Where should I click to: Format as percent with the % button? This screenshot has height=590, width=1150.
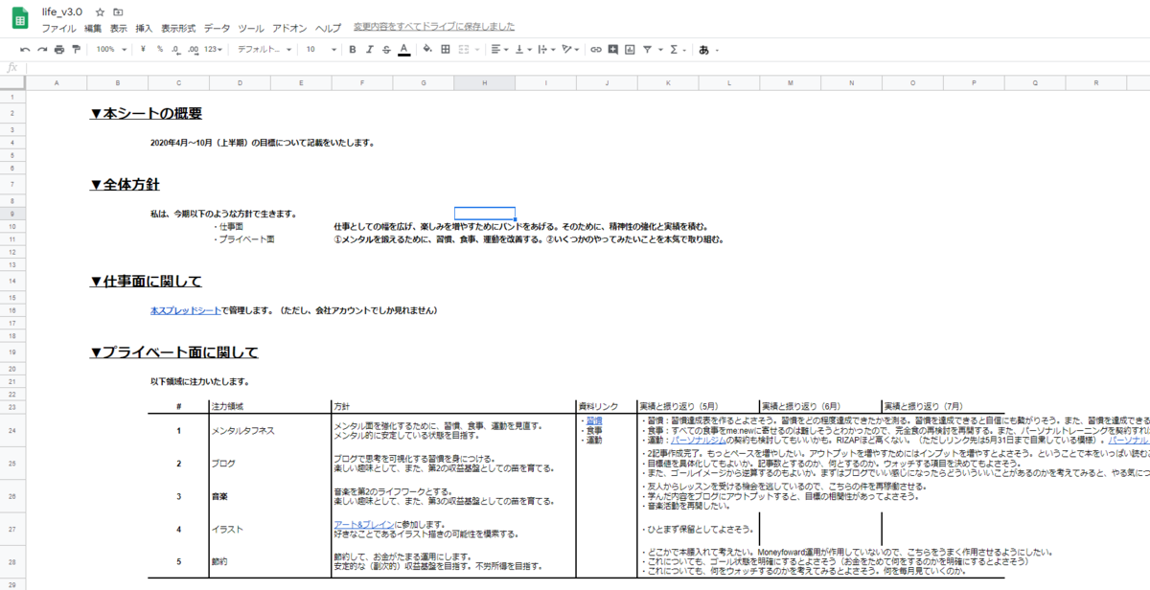[160, 49]
